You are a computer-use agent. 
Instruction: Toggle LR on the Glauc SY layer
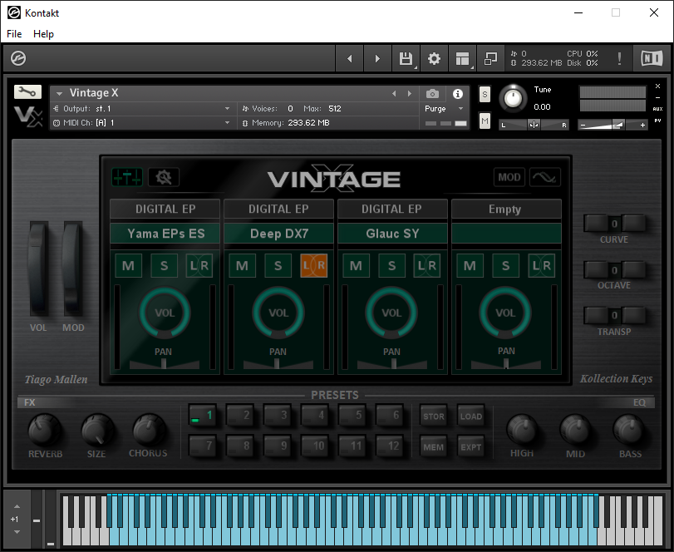[427, 265]
